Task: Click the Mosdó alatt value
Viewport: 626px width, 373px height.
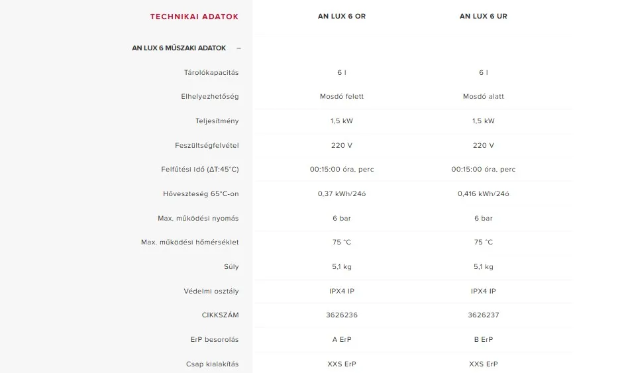Action: tap(484, 96)
